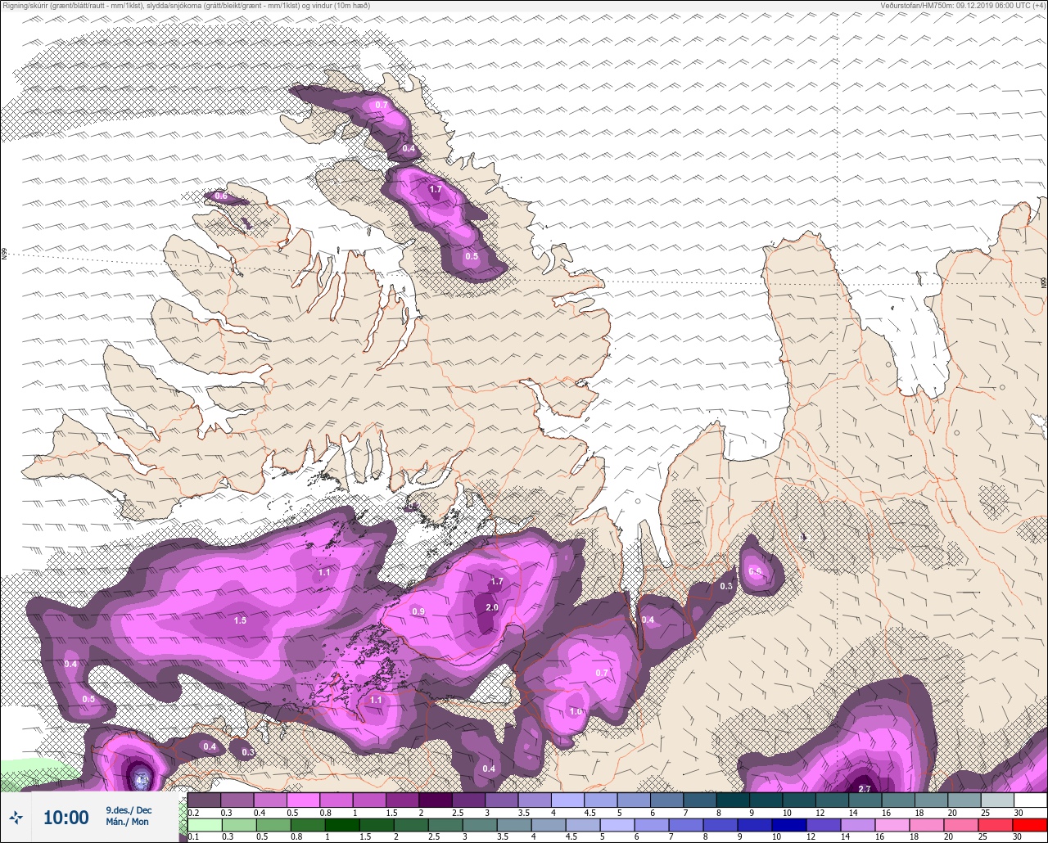Click the 2.7 precipitation value near the bottom
1048x843 pixels.
click(x=865, y=789)
